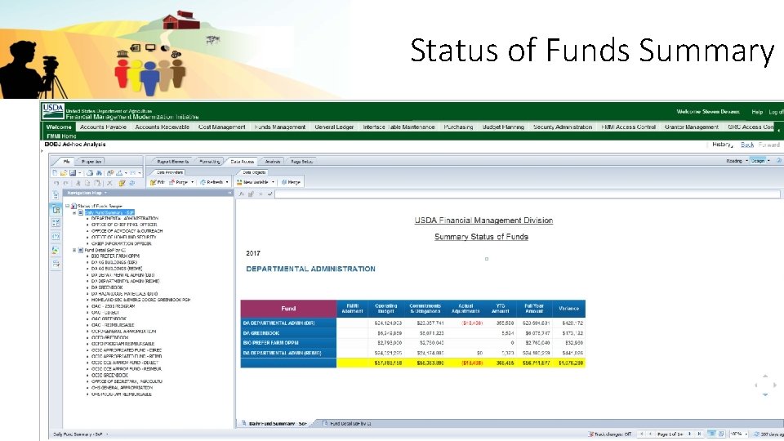Open the Budget Planning menu

[x=503, y=127]
